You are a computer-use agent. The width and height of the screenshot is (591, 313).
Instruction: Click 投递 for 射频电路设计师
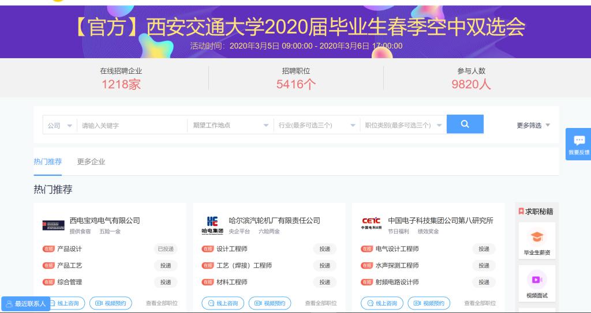point(484,282)
